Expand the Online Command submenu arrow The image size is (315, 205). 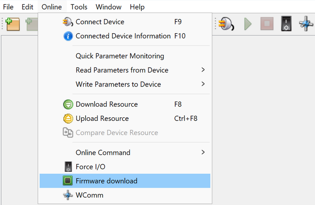pos(203,152)
